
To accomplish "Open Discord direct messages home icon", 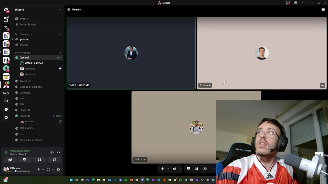I will pyautogui.click(x=6, y=10).
